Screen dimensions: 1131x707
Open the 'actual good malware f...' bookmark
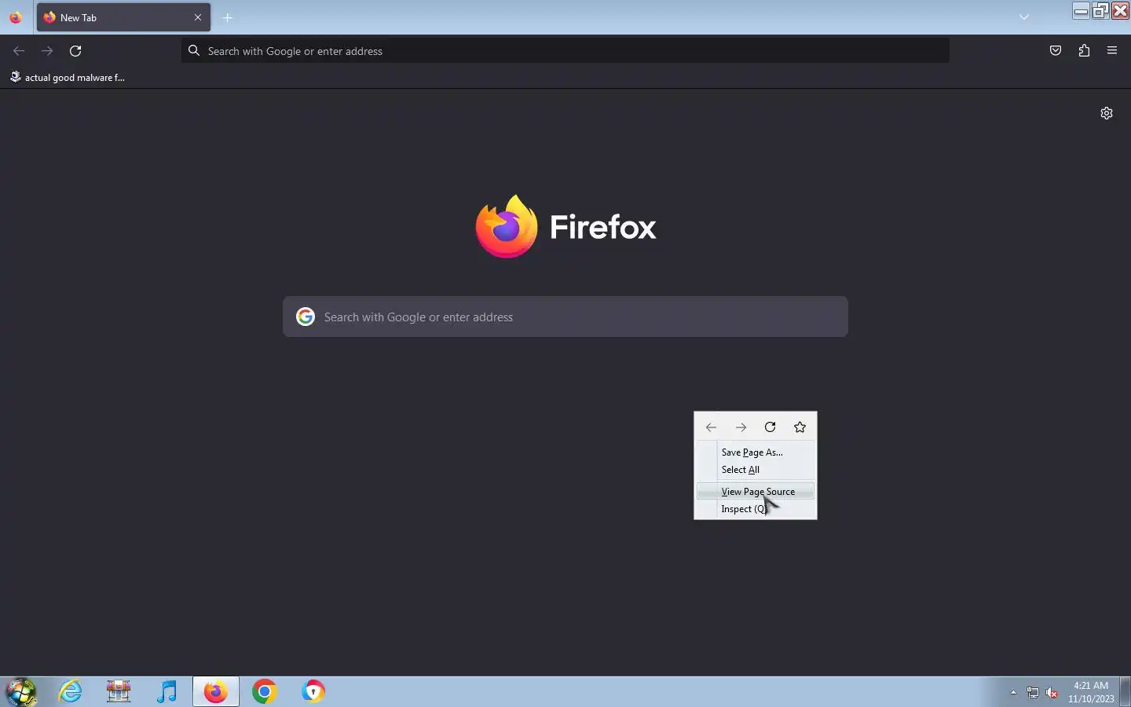click(x=68, y=77)
